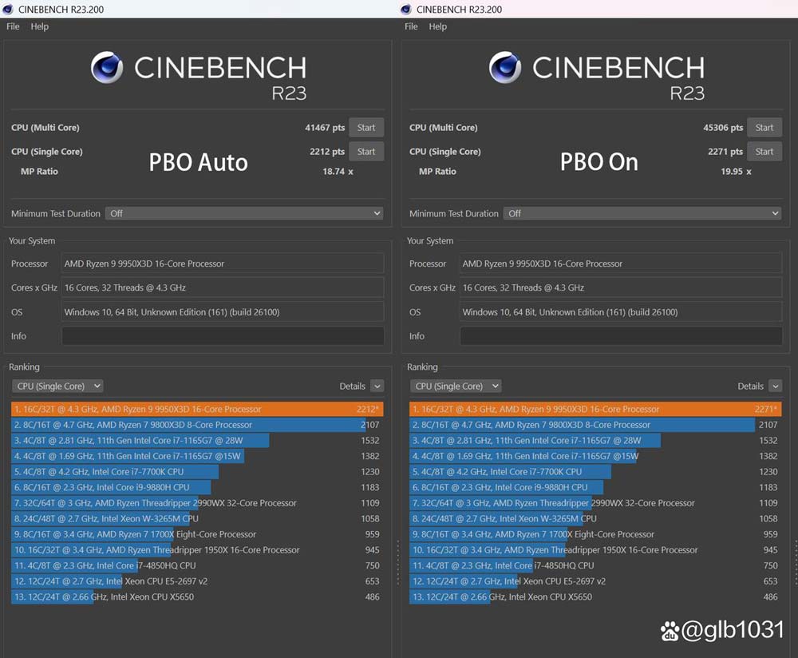Click the Info field in PBO On window
Viewport: 798px width, 658px height.
click(621, 336)
